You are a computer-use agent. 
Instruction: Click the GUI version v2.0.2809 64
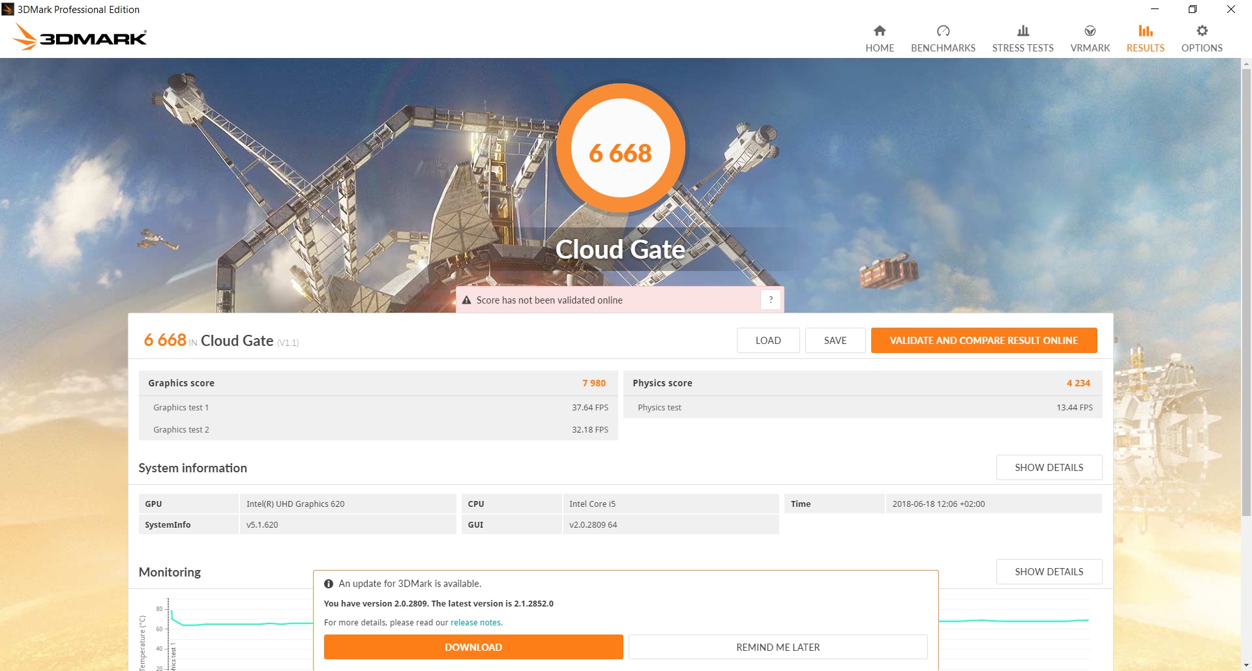[593, 524]
